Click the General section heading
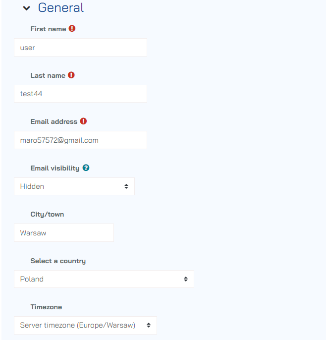This screenshot has height=340, width=326. [x=60, y=8]
